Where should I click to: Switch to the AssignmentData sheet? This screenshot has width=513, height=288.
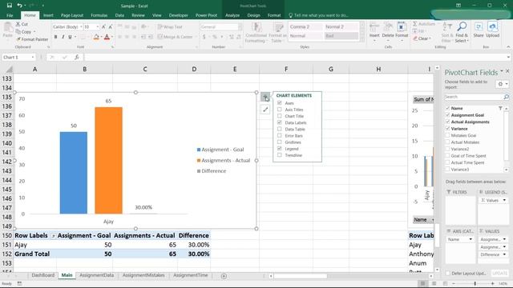[x=96, y=275]
